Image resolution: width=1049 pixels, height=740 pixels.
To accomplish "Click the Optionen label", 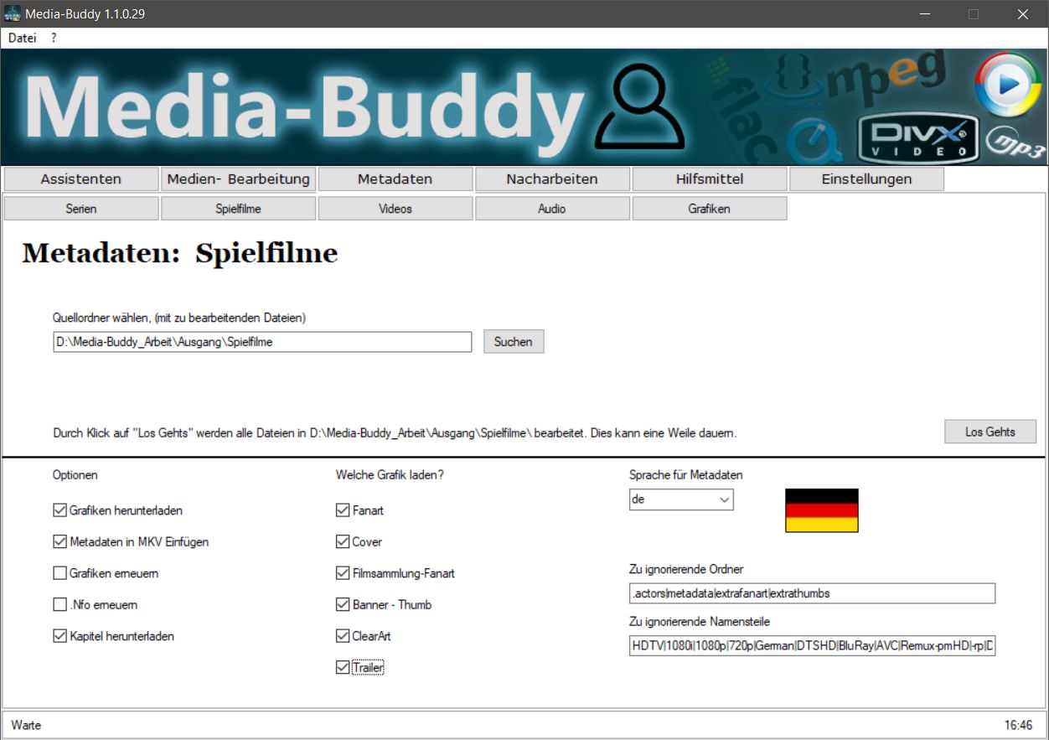I will click(x=75, y=475).
